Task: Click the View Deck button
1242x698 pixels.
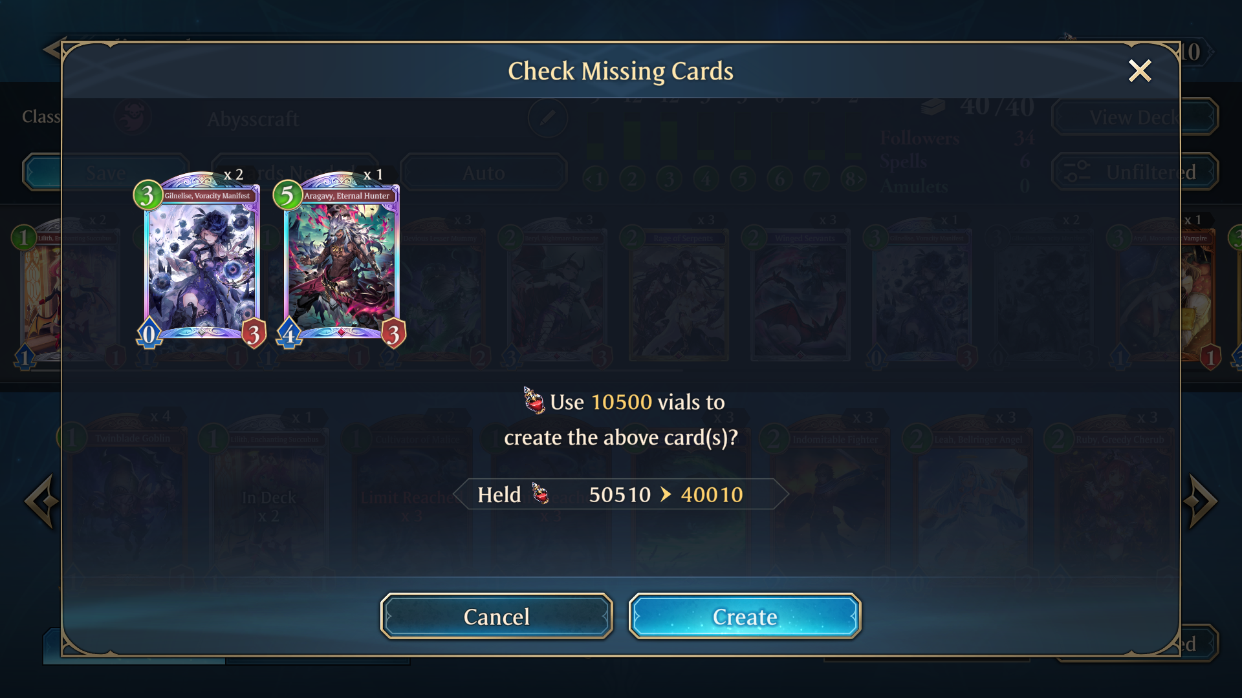Action: (1135, 117)
